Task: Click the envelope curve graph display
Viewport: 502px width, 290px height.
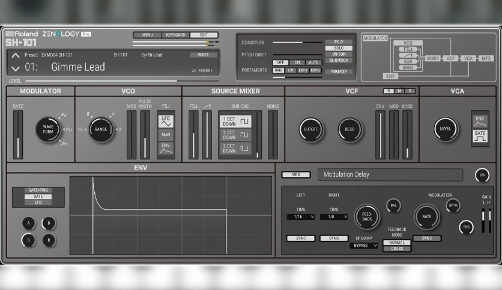Action: tap(171, 216)
